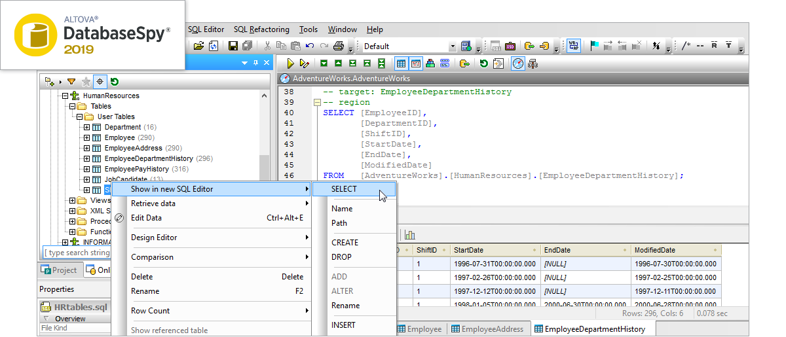Click the chart icon above result grid

pyautogui.click(x=410, y=234)
